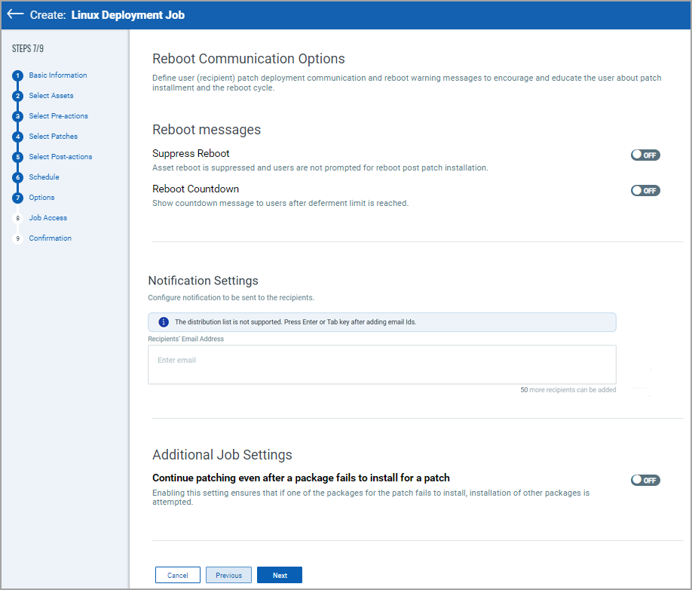
Task: Click the back arrow to exit job creation
Action: coord(17,14)
